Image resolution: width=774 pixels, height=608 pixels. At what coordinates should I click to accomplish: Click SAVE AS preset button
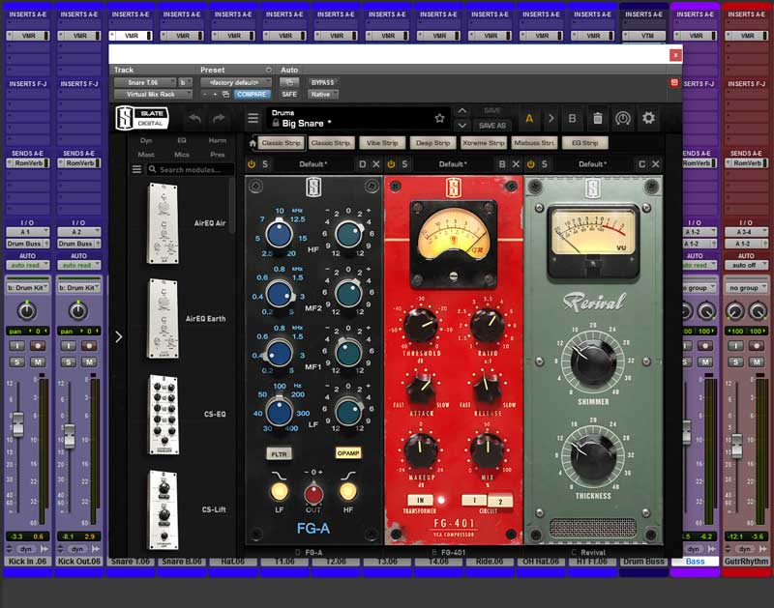pos(492,126)
